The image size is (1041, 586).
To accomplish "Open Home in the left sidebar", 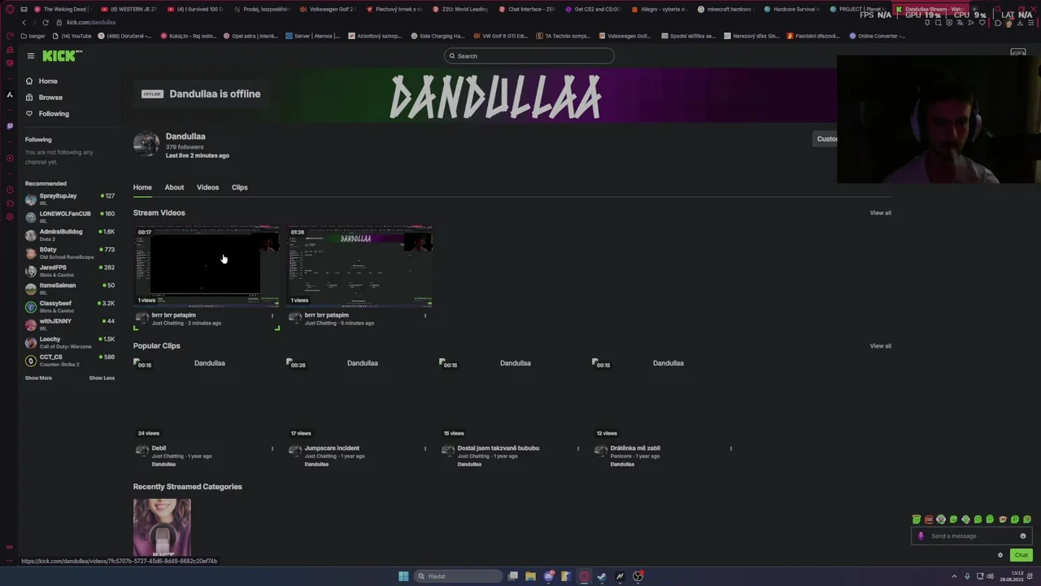I will (x=48, y=81).
